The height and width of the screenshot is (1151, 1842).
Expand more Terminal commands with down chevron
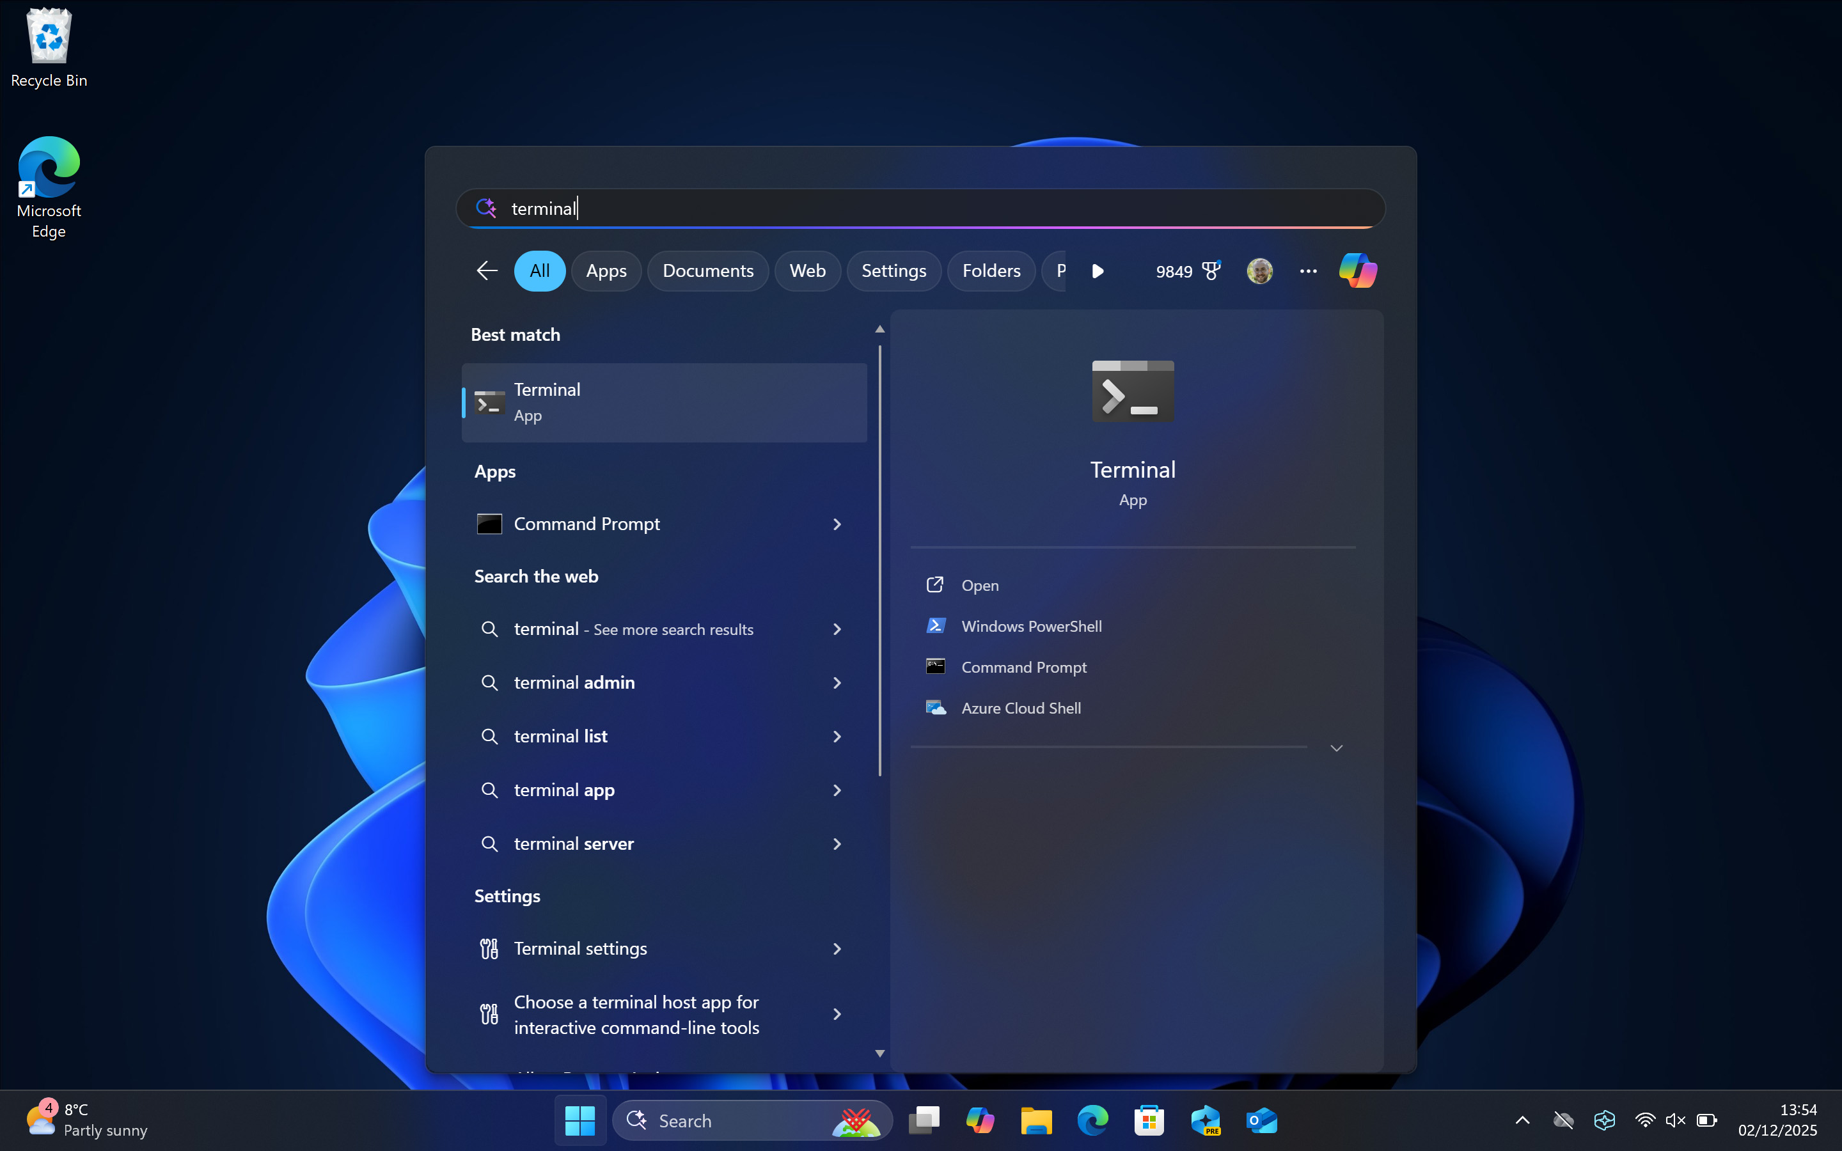1337,748
